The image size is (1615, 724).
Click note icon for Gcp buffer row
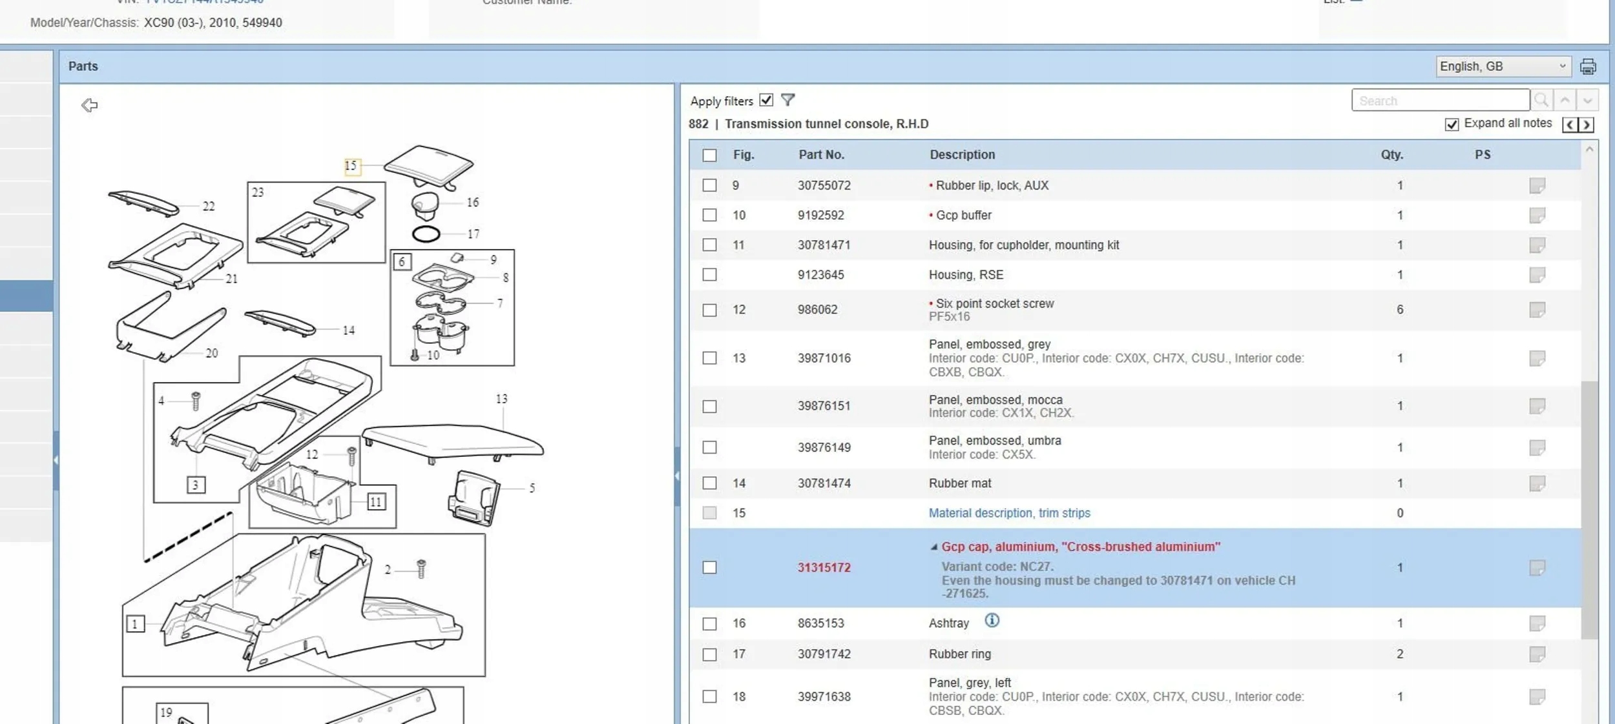click(x=1537, y=215)
